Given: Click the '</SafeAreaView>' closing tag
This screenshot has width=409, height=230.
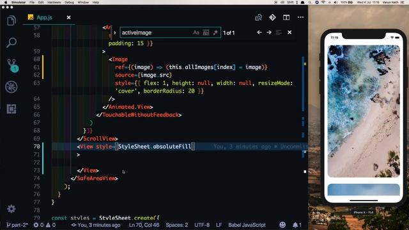Looking at the screenshot, I should (x=94, y=178).
